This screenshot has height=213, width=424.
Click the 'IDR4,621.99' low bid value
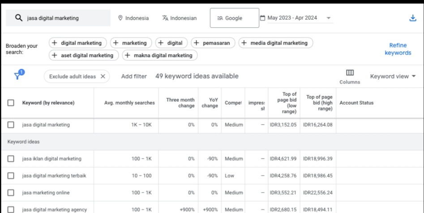tap(283, 159)
